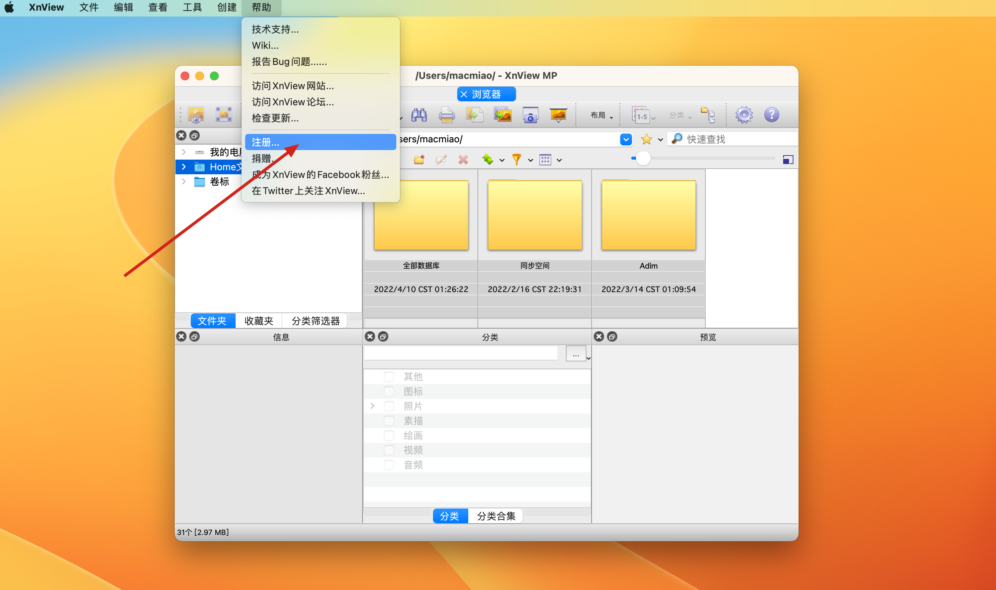Click the purple help question mark icon
The width and height of the screenshot is (996, 590).
tap(771, 115)
